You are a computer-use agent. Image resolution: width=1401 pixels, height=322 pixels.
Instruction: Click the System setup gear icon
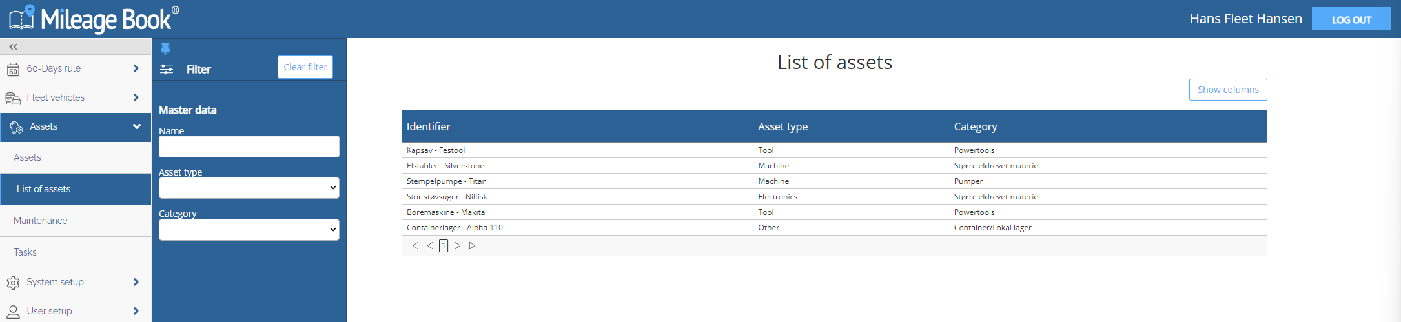[13, 283]
